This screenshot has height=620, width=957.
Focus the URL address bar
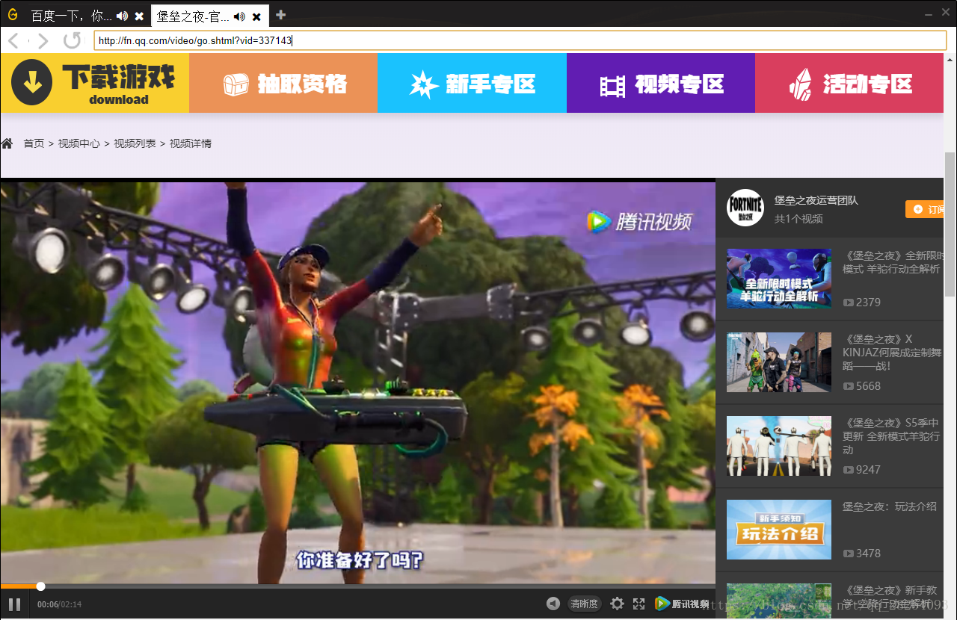(x=520, y=40)
